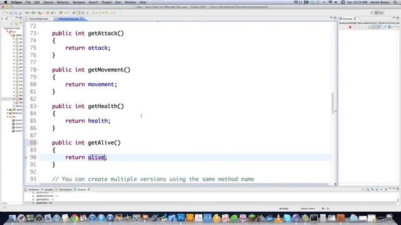Screen dimensions: 401x225
Task: Select getHealth() in the Outline list
Action: [43, 199]
